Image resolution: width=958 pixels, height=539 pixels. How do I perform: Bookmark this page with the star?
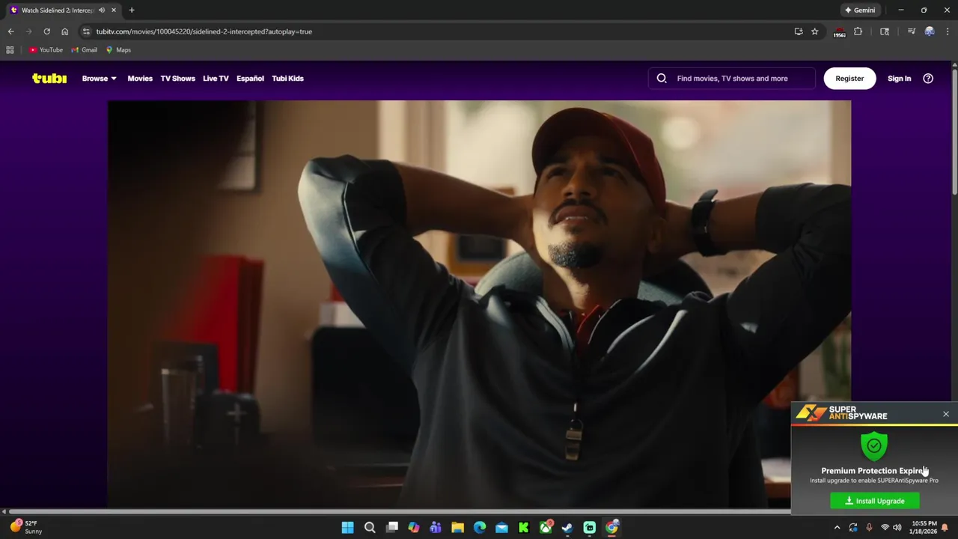coord(815,31)
